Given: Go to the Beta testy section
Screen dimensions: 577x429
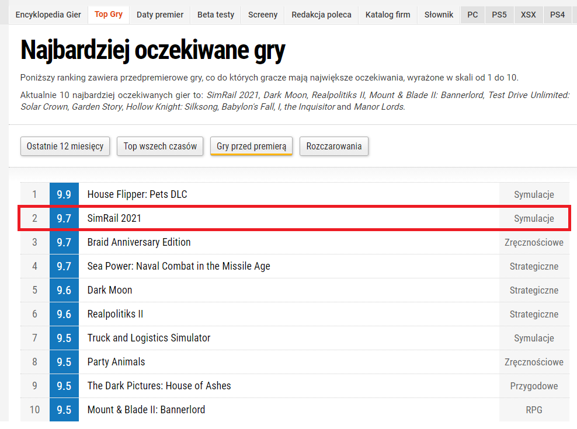Looking at the screenshot, I should click(x=215, y=15).
